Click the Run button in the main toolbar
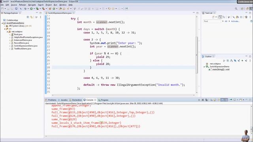This screenshot has height=142, width=253. (31, 9)
